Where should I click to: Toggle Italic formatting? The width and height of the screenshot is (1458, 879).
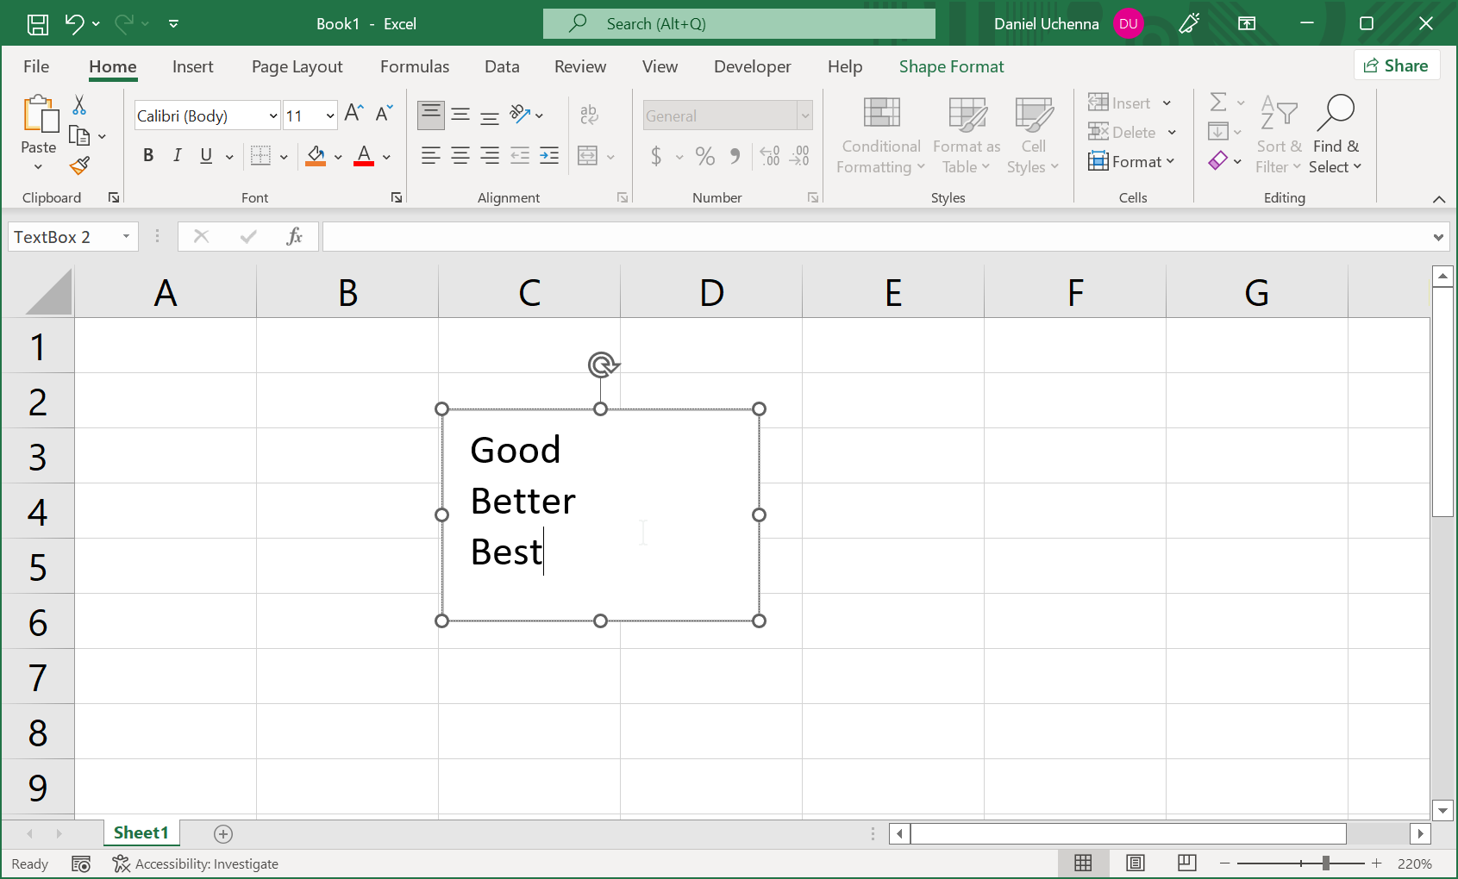(177, 156)
